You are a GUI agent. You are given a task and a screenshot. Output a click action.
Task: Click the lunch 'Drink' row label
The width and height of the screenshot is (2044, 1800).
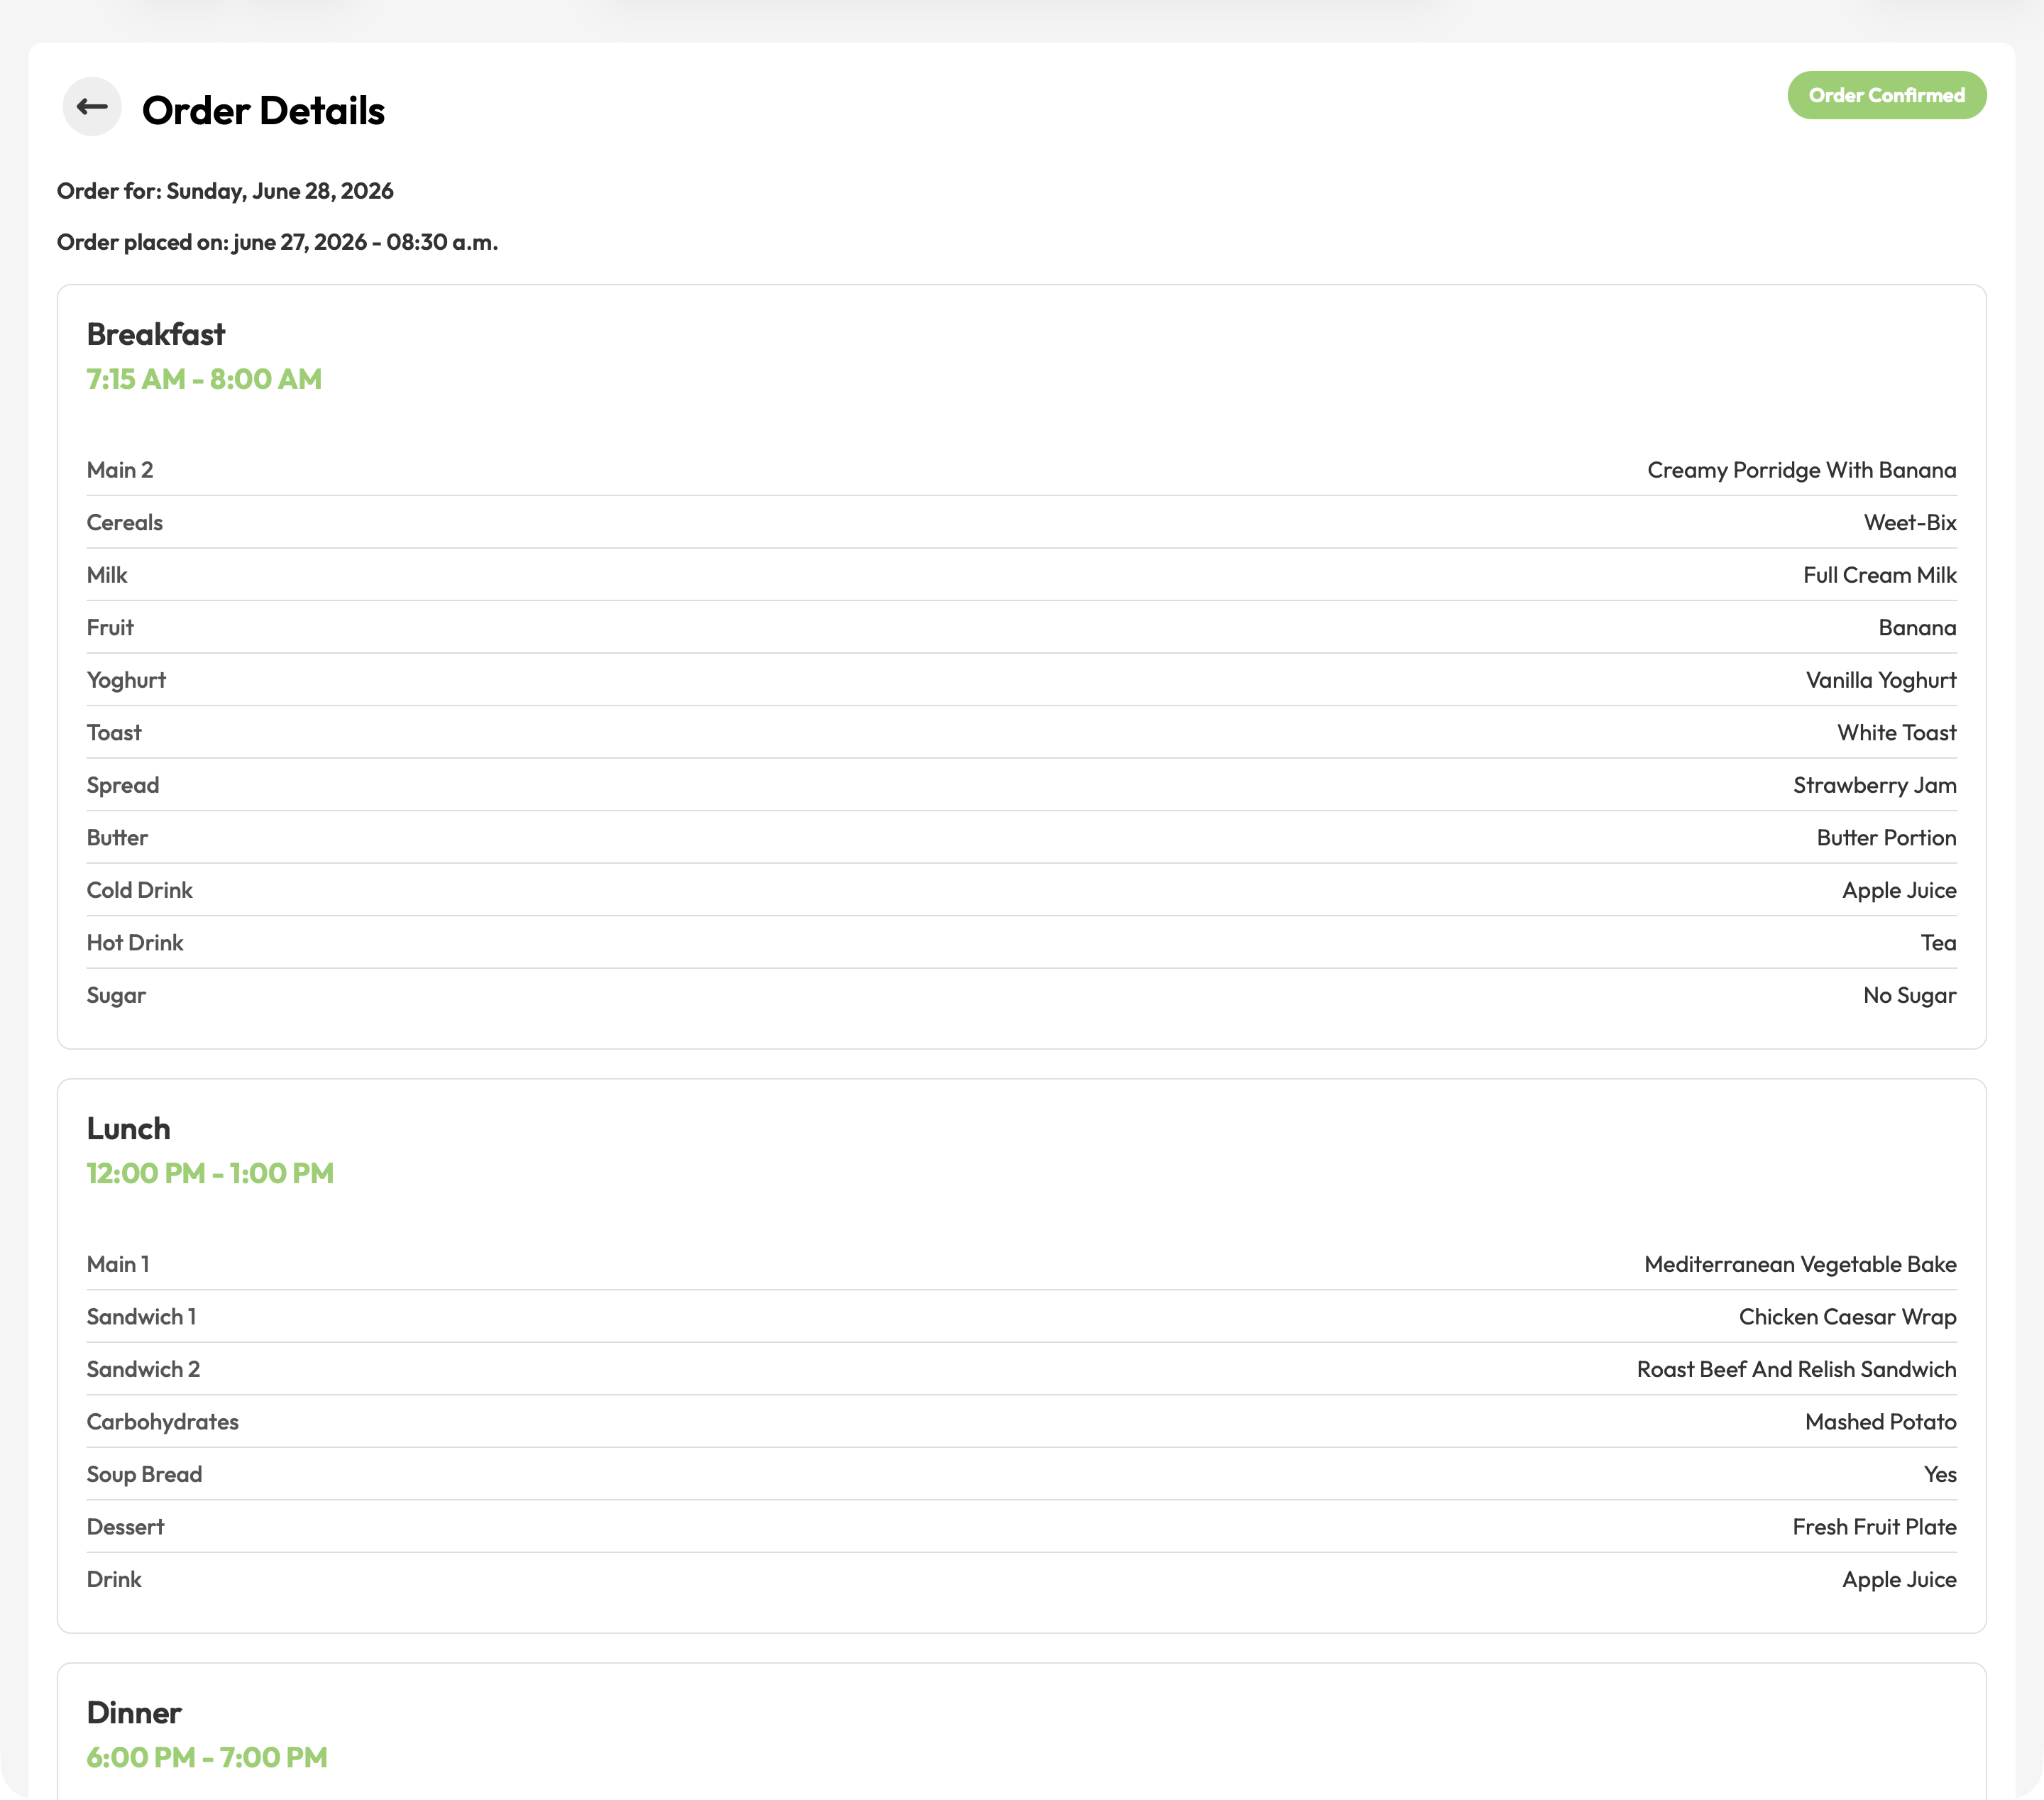pyautogui.click(x=114, y=1579)
